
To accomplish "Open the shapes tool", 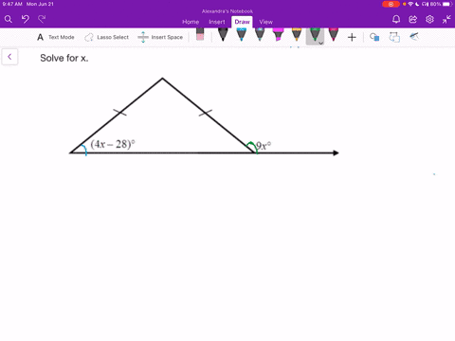I will click(x=374, y=37).
